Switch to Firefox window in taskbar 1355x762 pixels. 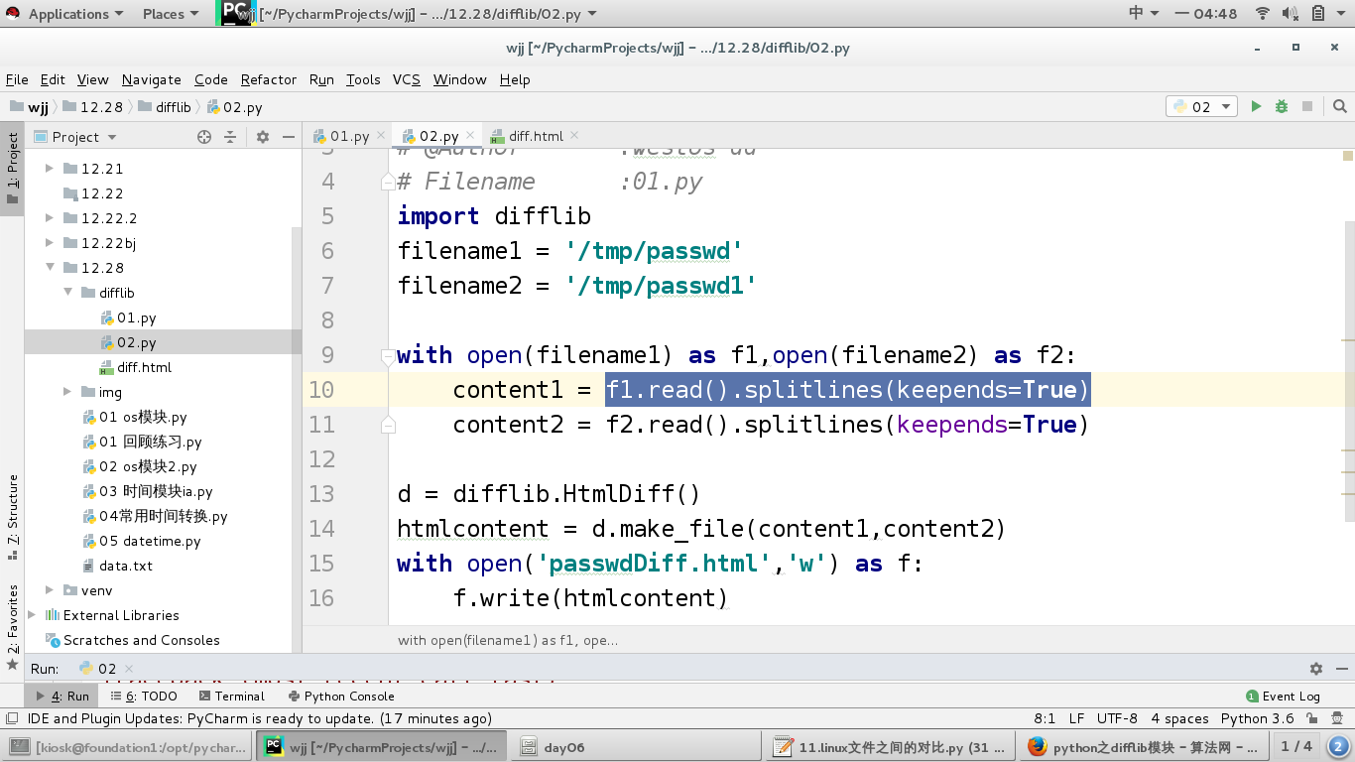pyautogui.click(x=1143, y=747)
